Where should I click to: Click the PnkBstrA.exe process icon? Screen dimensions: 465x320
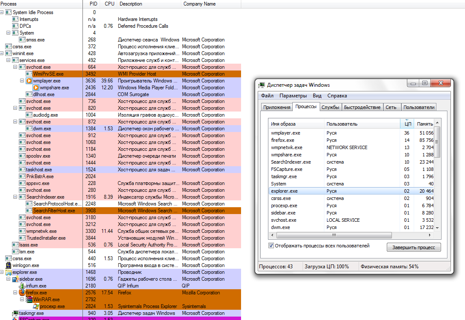22,176
